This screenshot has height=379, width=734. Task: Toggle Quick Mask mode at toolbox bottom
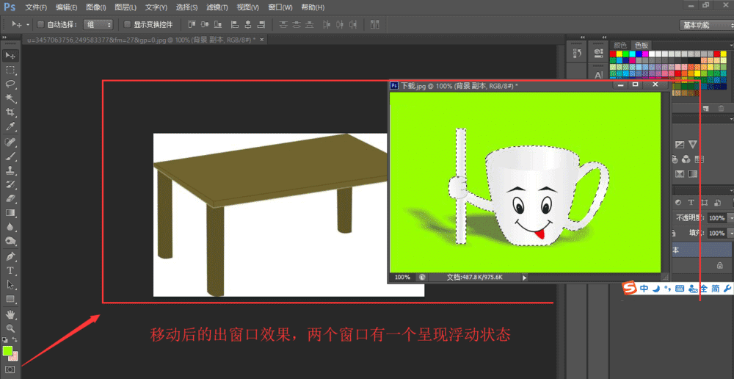pos(10,369)
